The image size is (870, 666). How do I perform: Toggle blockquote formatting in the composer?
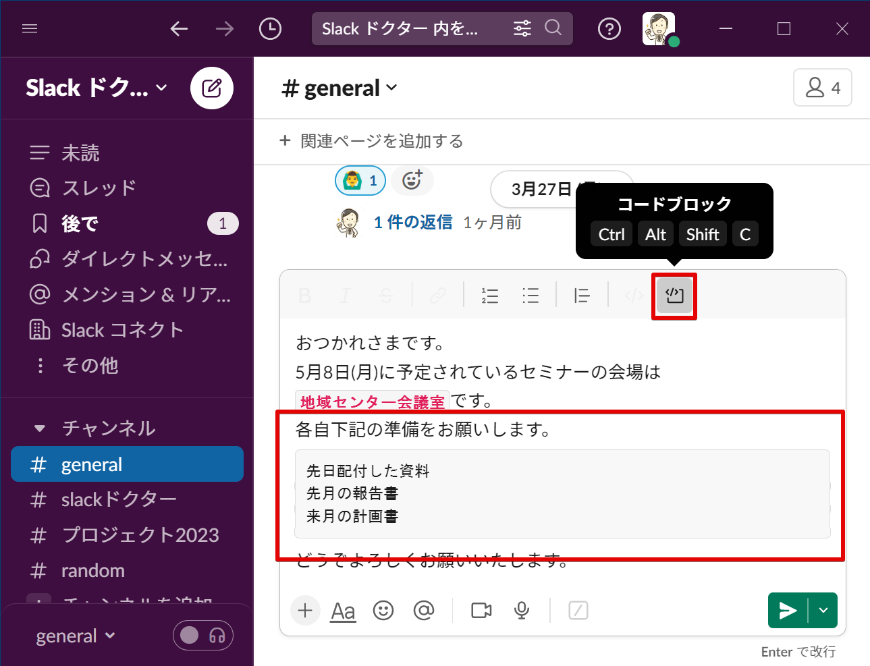[x=581, y=296]
